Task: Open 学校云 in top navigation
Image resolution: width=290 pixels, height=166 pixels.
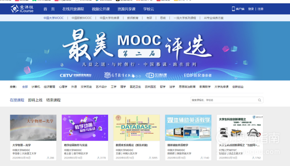Action: [149, 9]
